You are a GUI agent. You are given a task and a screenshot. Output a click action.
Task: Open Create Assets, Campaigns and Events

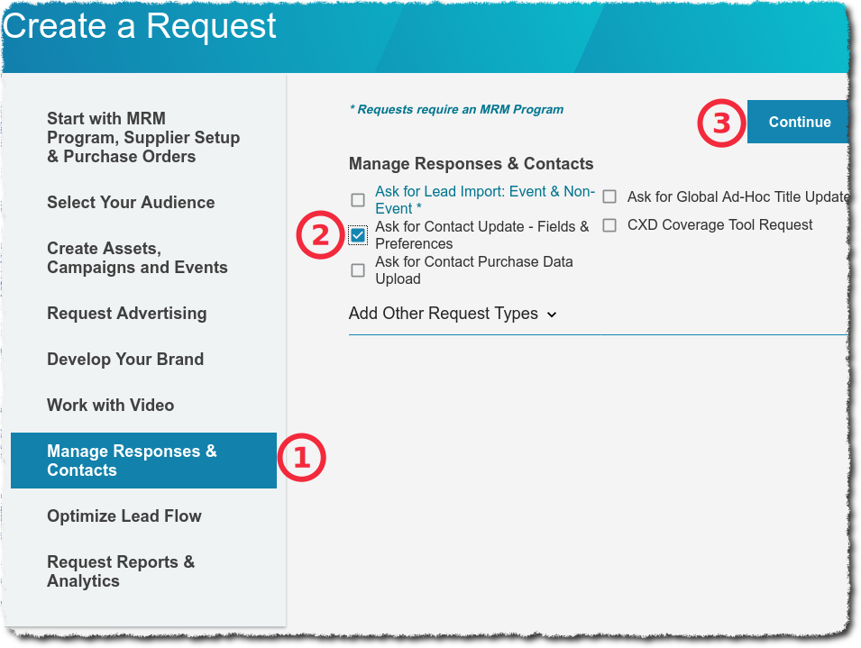(x=137, y=258)
